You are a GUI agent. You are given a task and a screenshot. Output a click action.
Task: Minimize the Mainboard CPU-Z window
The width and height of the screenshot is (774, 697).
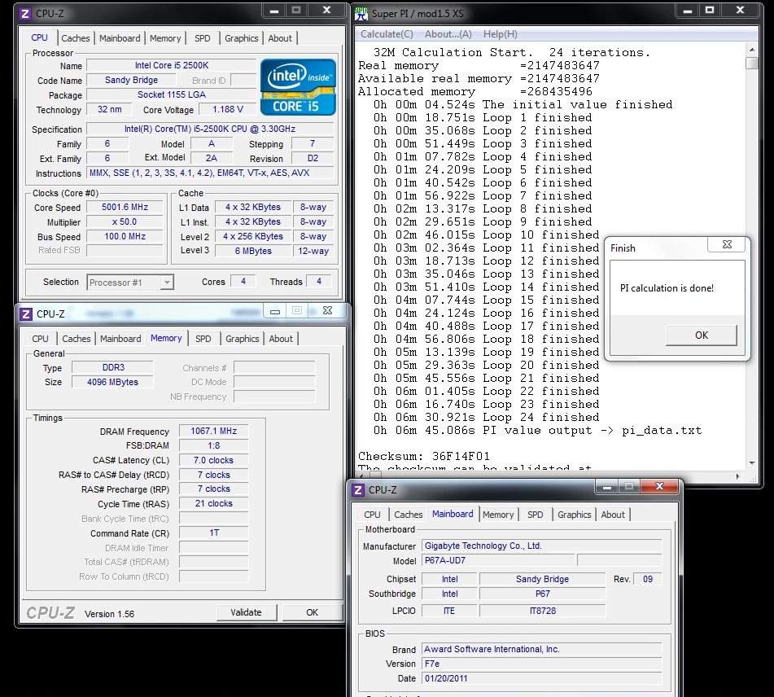point(606,487)
